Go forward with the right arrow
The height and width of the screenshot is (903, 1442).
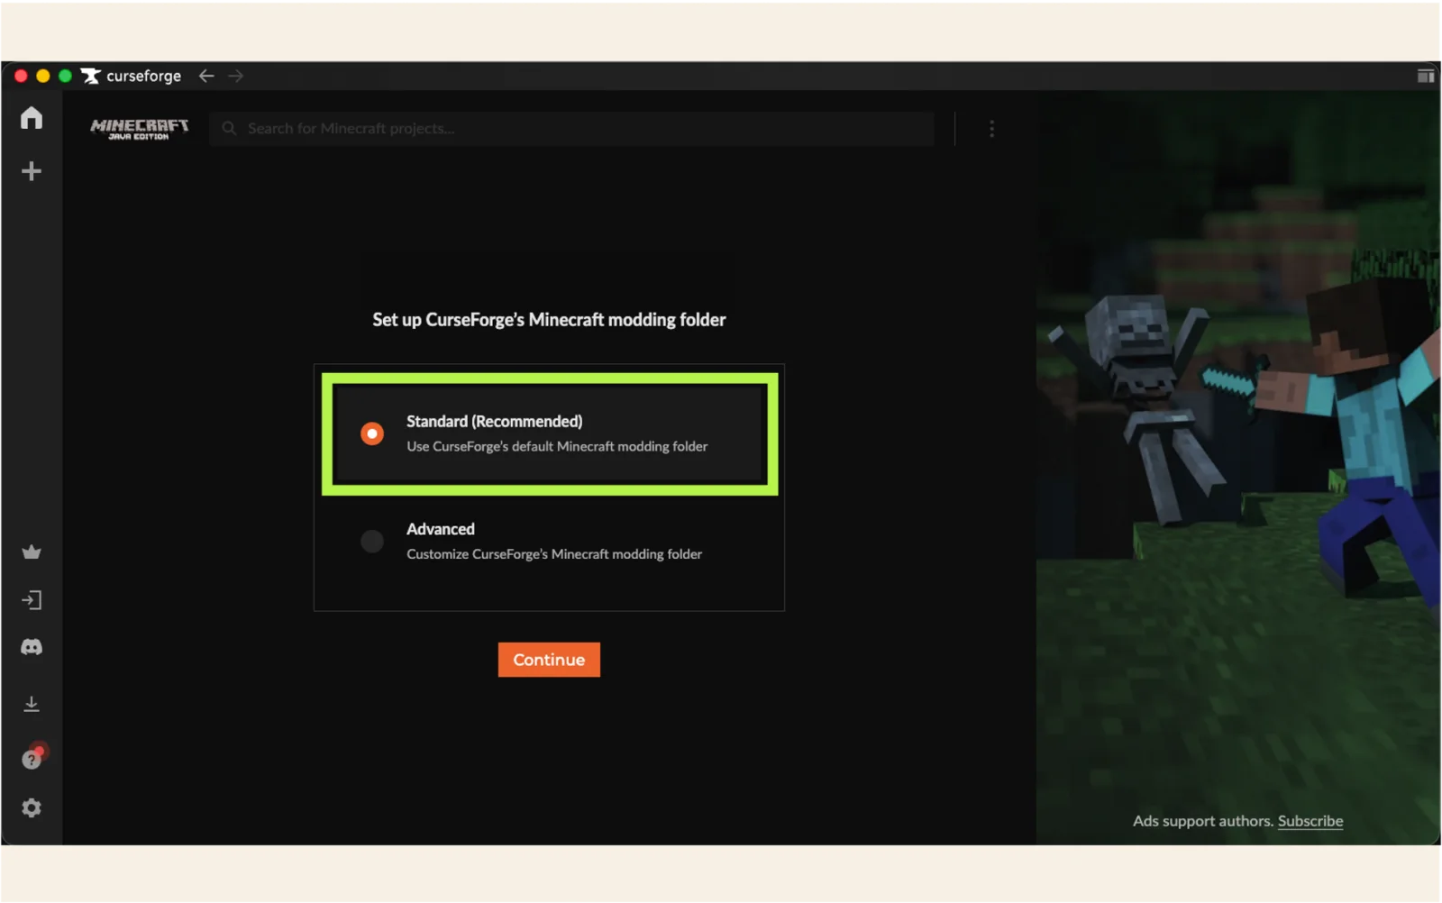(x=235, y=76)
